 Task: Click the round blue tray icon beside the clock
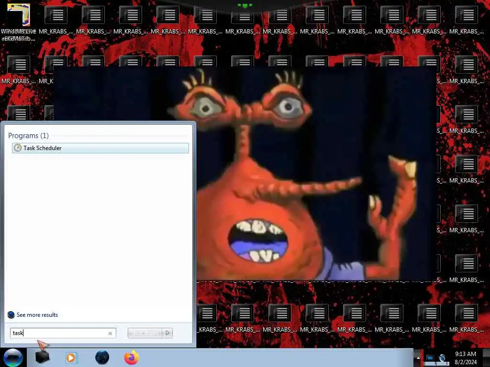pos(442,357)
